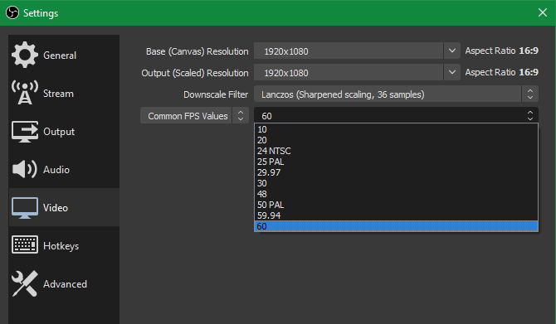The width and height of the screenshot is (556, 324).
Task: Click Output Resolution 1920x1080 input field
Action: (x=349, y=73)
